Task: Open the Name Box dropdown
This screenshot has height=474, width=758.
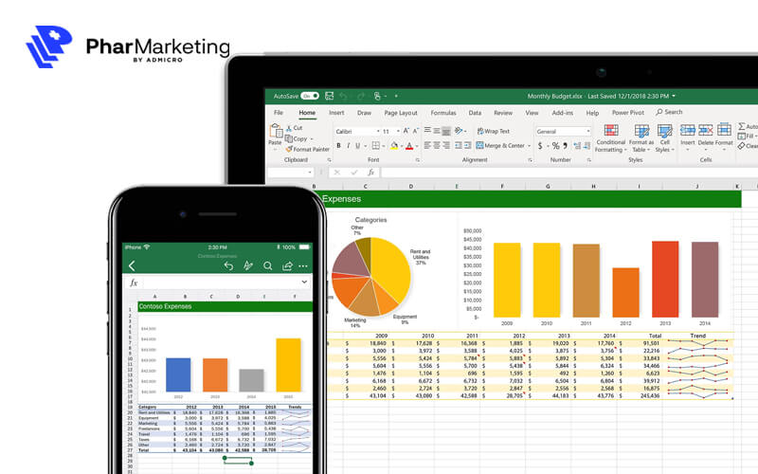Action: coord(310,173)
